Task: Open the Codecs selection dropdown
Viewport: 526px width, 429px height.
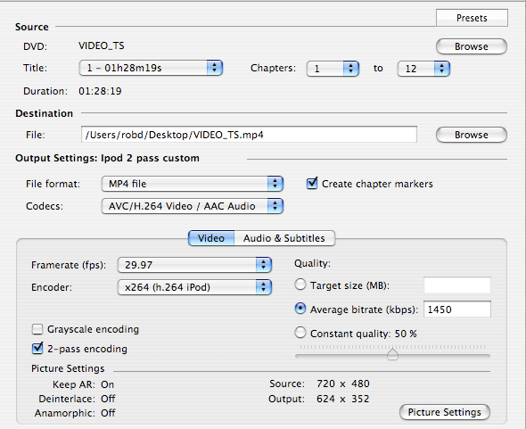Action: pos(193,206)
